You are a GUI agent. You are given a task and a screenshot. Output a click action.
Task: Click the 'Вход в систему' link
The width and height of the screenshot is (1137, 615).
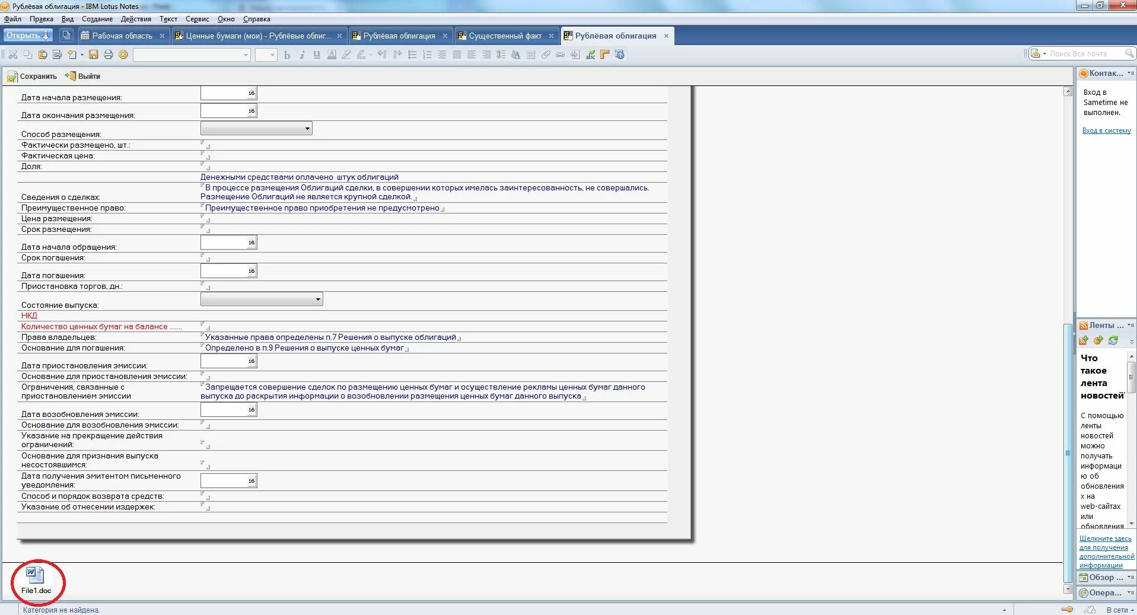(x=1106, y=130)
